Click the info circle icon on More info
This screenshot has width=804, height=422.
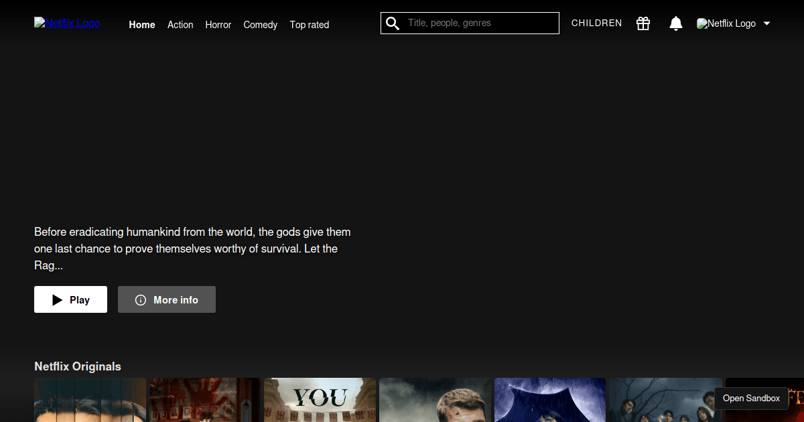click(140, 299)
